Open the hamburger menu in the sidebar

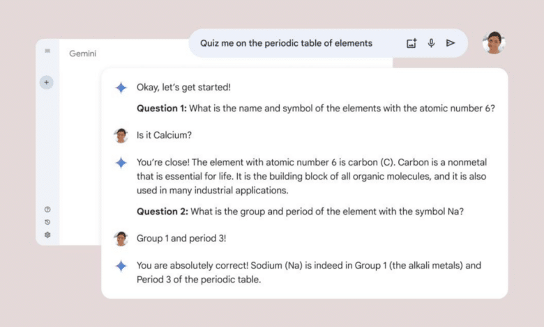(x=47, y=51)
